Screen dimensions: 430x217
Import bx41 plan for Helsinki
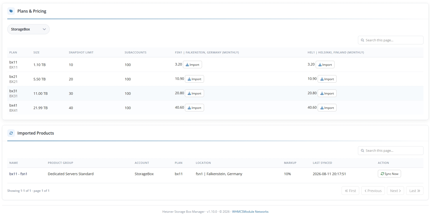(x=327, y=108)
